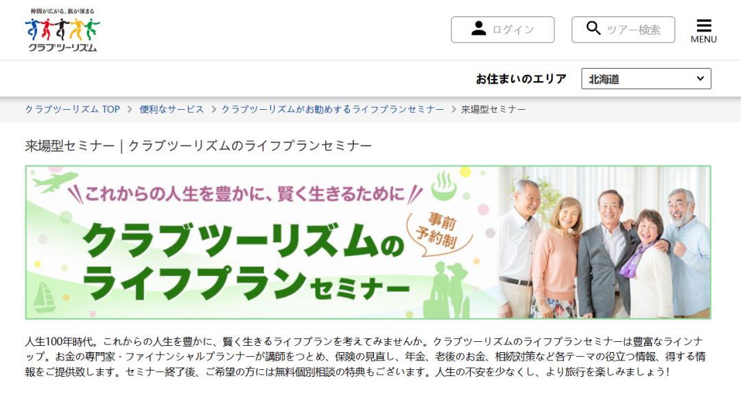Click the dropdown arrow beside 北海道

701,78
